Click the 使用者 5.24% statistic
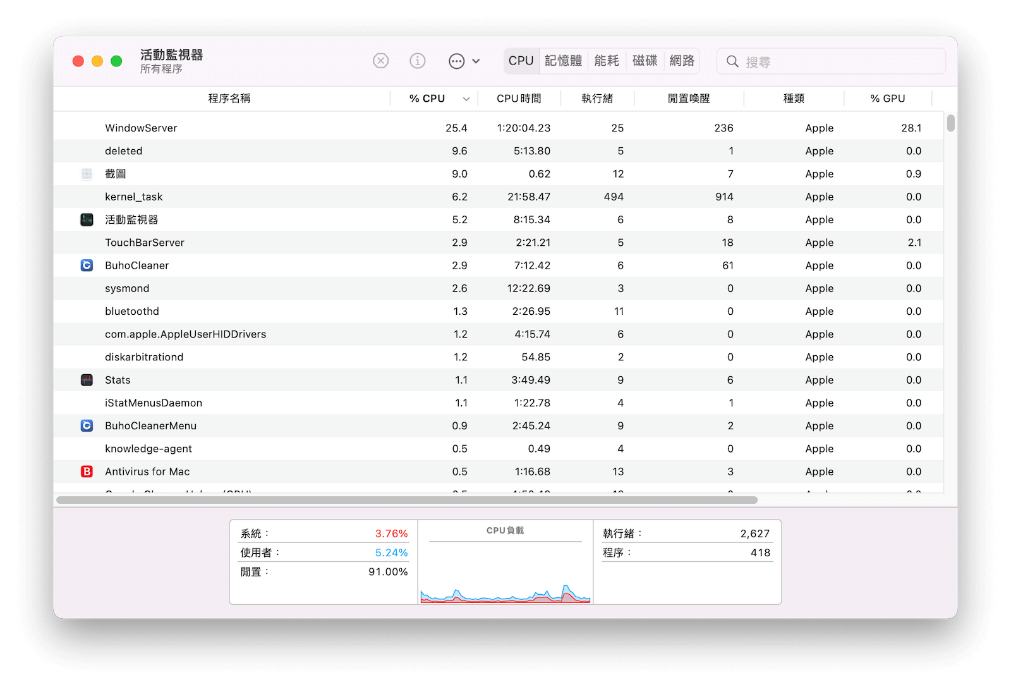Viewport: 1011px width, 689px height. coord(324,552)
